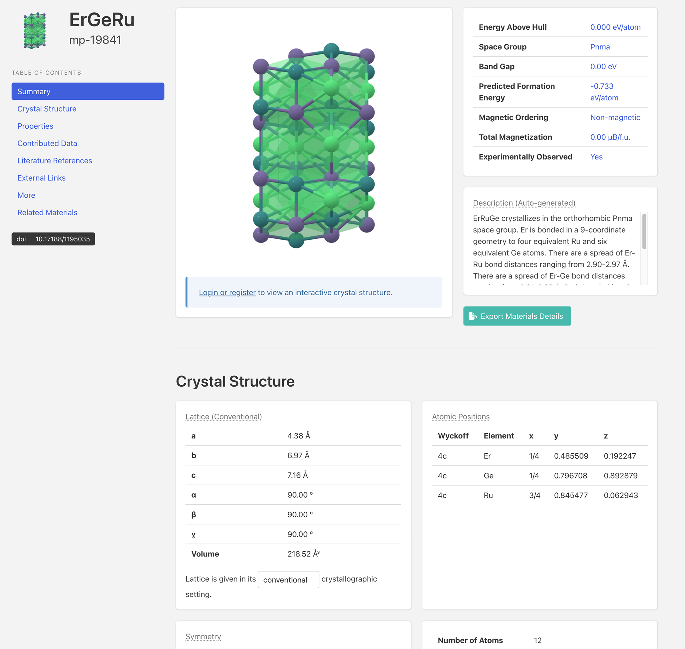Click the Non-magnetic ordering value

(616, 117)
